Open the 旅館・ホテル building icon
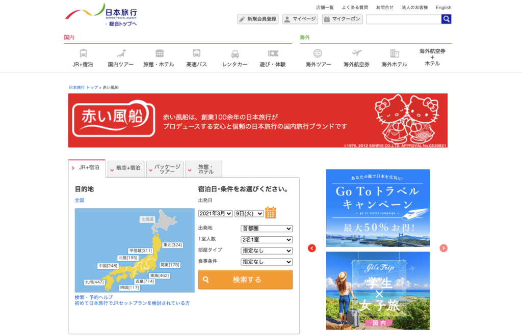The image size is (522, 336). coord(160,53)
